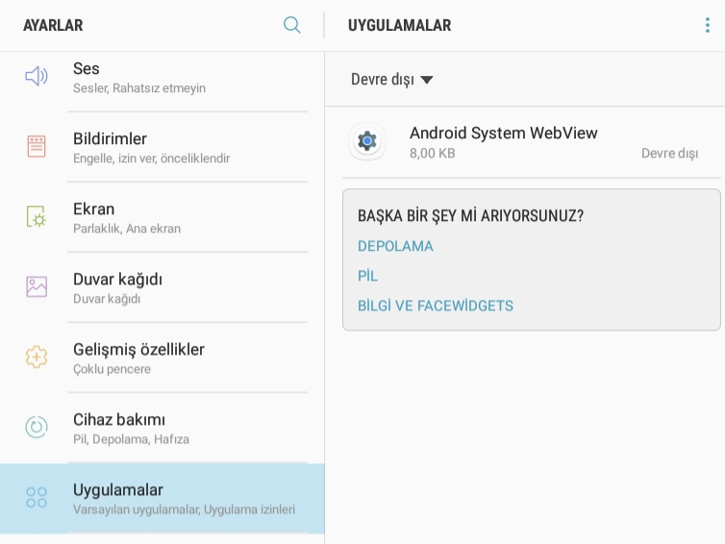
Task: Follow the DEPOLAMA link
Action: coord(395,246)
